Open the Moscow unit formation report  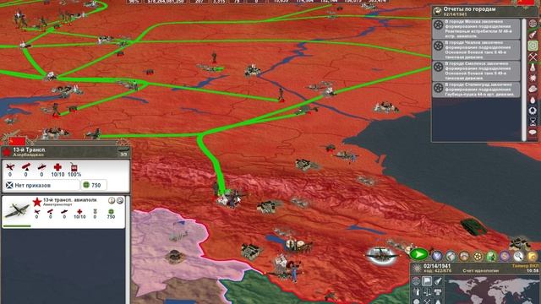(x=476, y=29)
